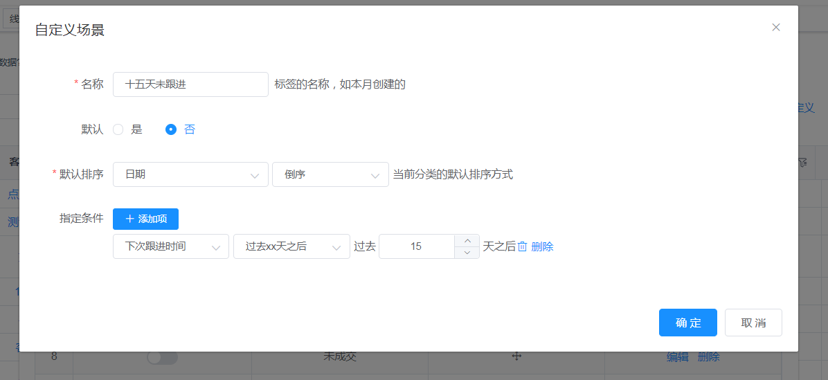The height and width of the screenshot is (380, 828).
Task: Click the 删除 link for the condition
Action: [542, 246]
